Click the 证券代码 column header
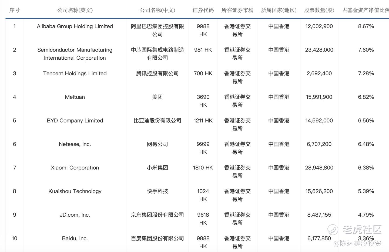This screenshot has height=252, width=389. tap(203, 10)
